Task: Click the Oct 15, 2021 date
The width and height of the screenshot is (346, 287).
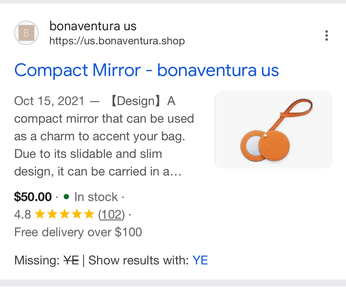Action: [49, 101]
